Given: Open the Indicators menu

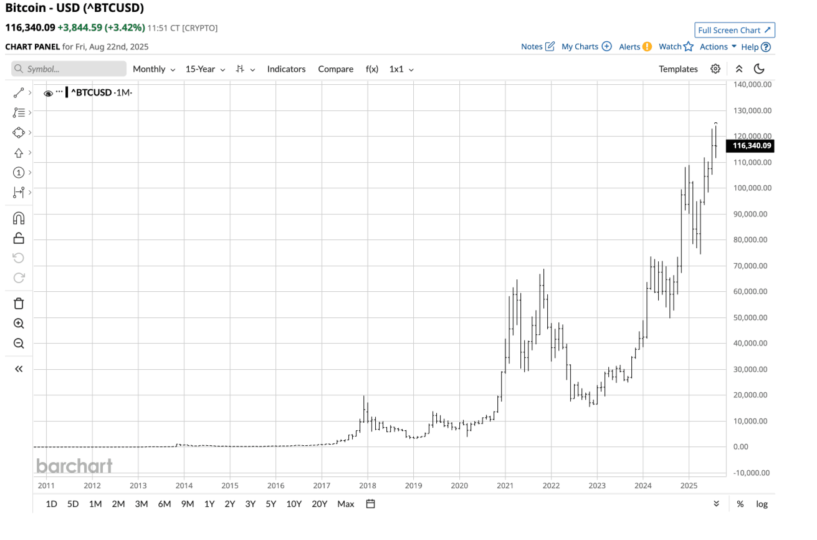Looking at the screenshot, I should [x=287, y=69].
